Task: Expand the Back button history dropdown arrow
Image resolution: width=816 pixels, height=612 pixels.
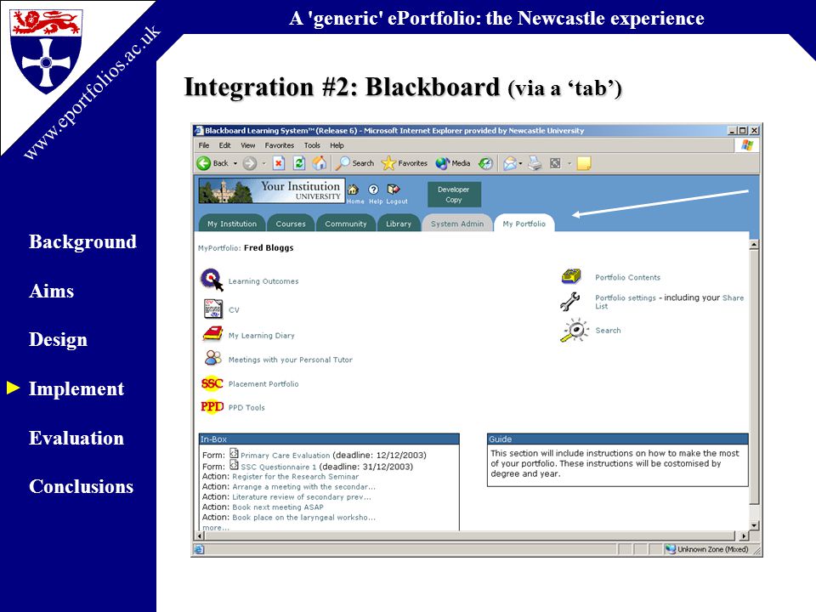Action: click(235, 163)
